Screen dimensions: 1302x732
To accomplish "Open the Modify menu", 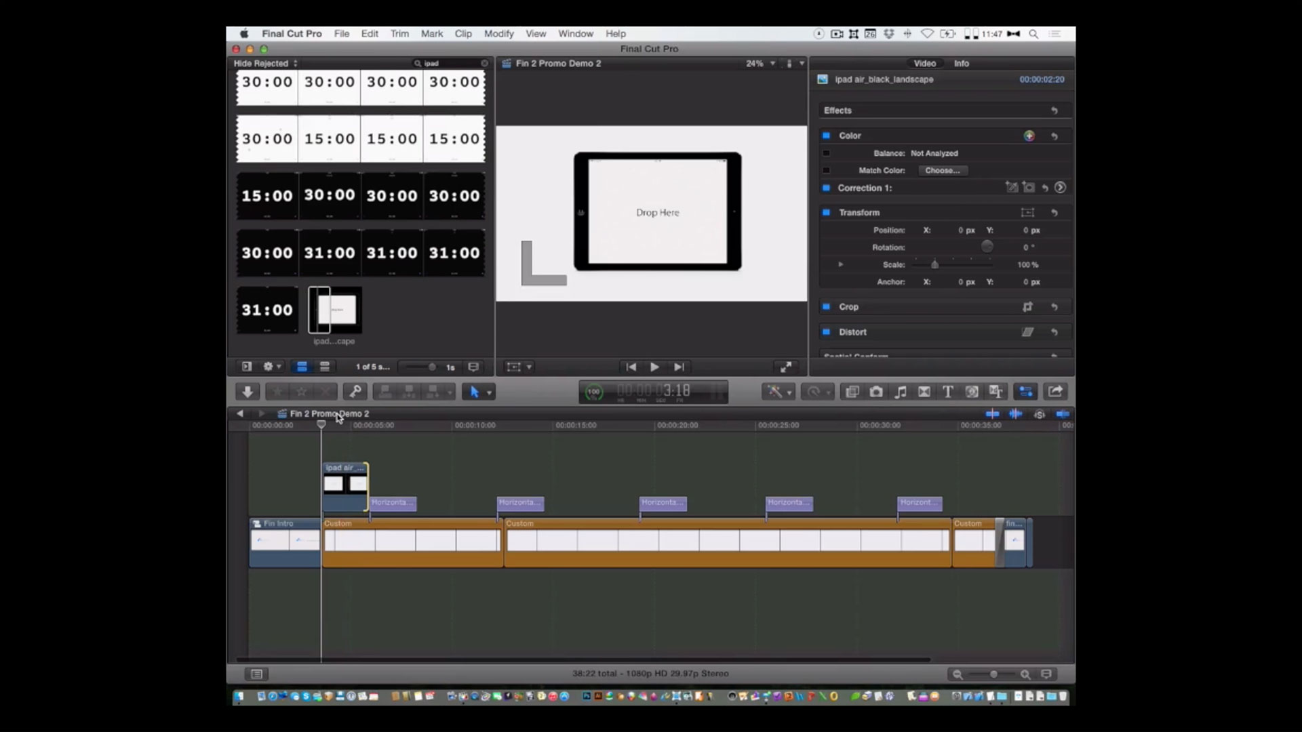I will pyautogui.click(x=499, y=34).
